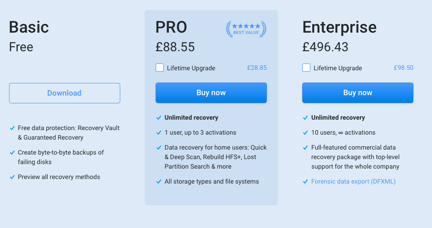Click checkmark beside Free data protection
The width and height of the screenshot is (432, 228).
click(x=12, y=128)
